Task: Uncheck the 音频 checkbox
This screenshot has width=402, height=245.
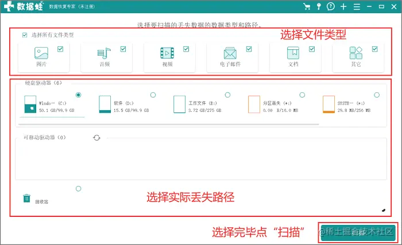Action: pos(123,49)
